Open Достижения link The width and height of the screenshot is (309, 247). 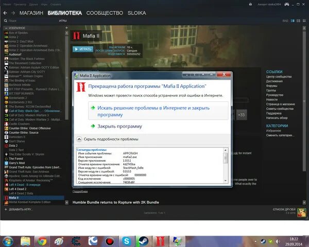pos(274,81)
